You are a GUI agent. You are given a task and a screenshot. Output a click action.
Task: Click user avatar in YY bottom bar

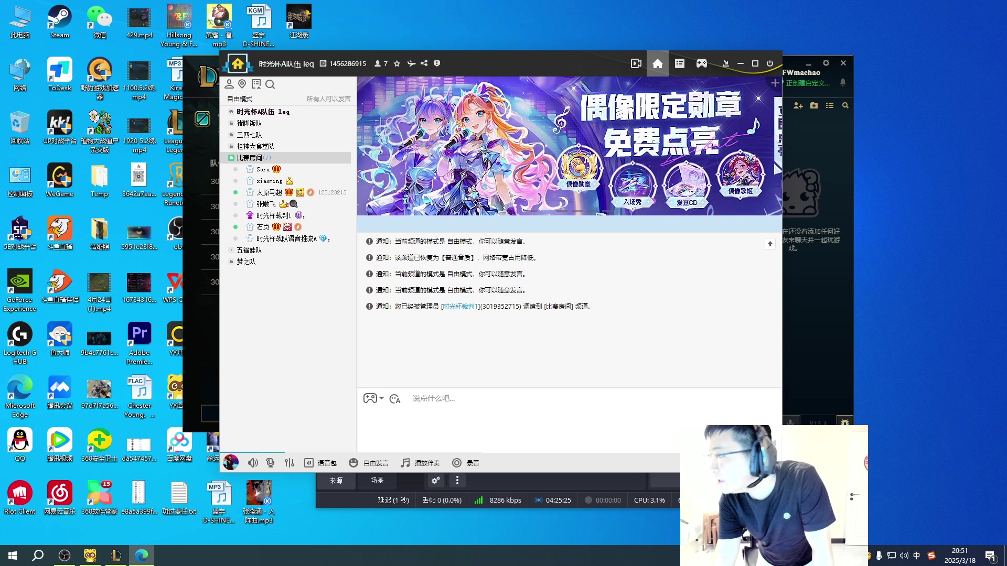point(231,462)
